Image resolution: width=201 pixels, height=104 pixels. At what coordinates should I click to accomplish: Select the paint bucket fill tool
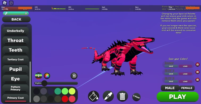coord(93,96)
